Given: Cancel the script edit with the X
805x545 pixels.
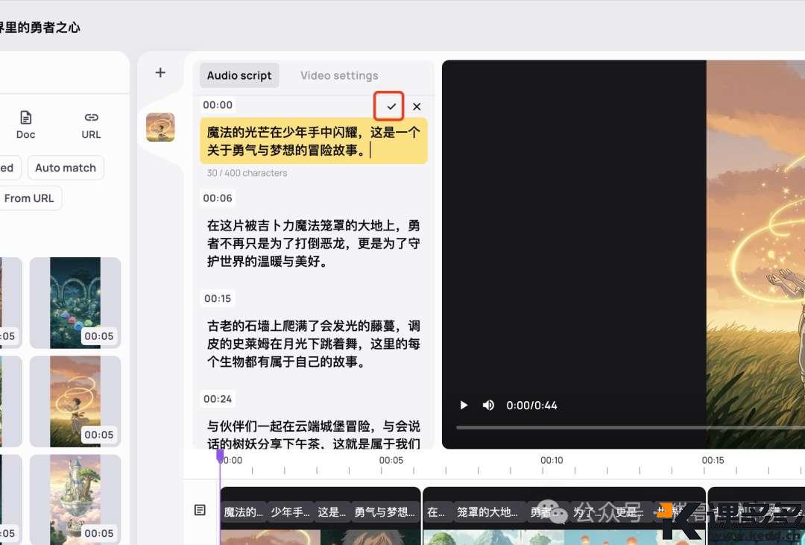Looking at the screenshot, I should click(417, 107).
